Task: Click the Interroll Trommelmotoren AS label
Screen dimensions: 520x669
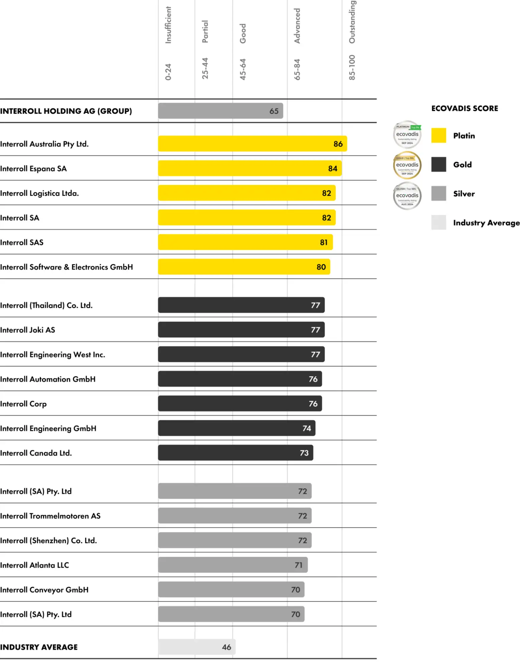Action: click(x=50, y=516)
